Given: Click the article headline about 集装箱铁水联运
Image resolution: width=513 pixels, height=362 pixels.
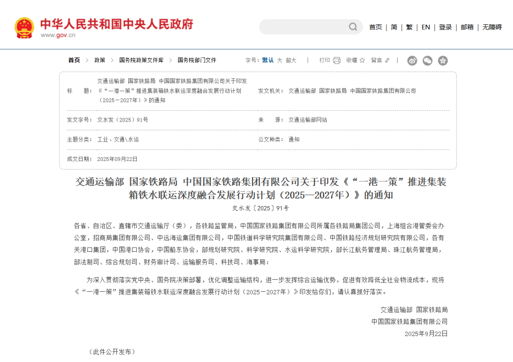Looking at the screenshot, I should coord(261,188).
